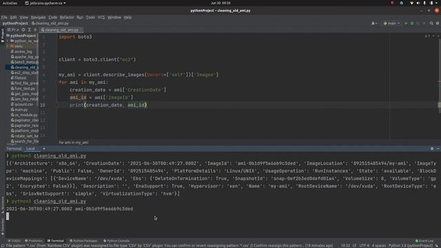Click pythonProject breadcrumb in navigation bar
Viewport: 441px width, 248px height.
click(x=15, y=23)
